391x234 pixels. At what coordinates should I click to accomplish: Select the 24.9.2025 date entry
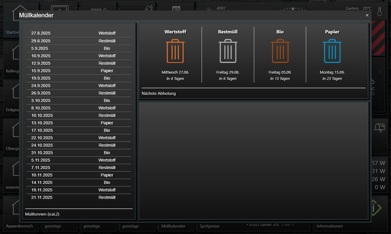pyautogui.click(x=41, y=86)
